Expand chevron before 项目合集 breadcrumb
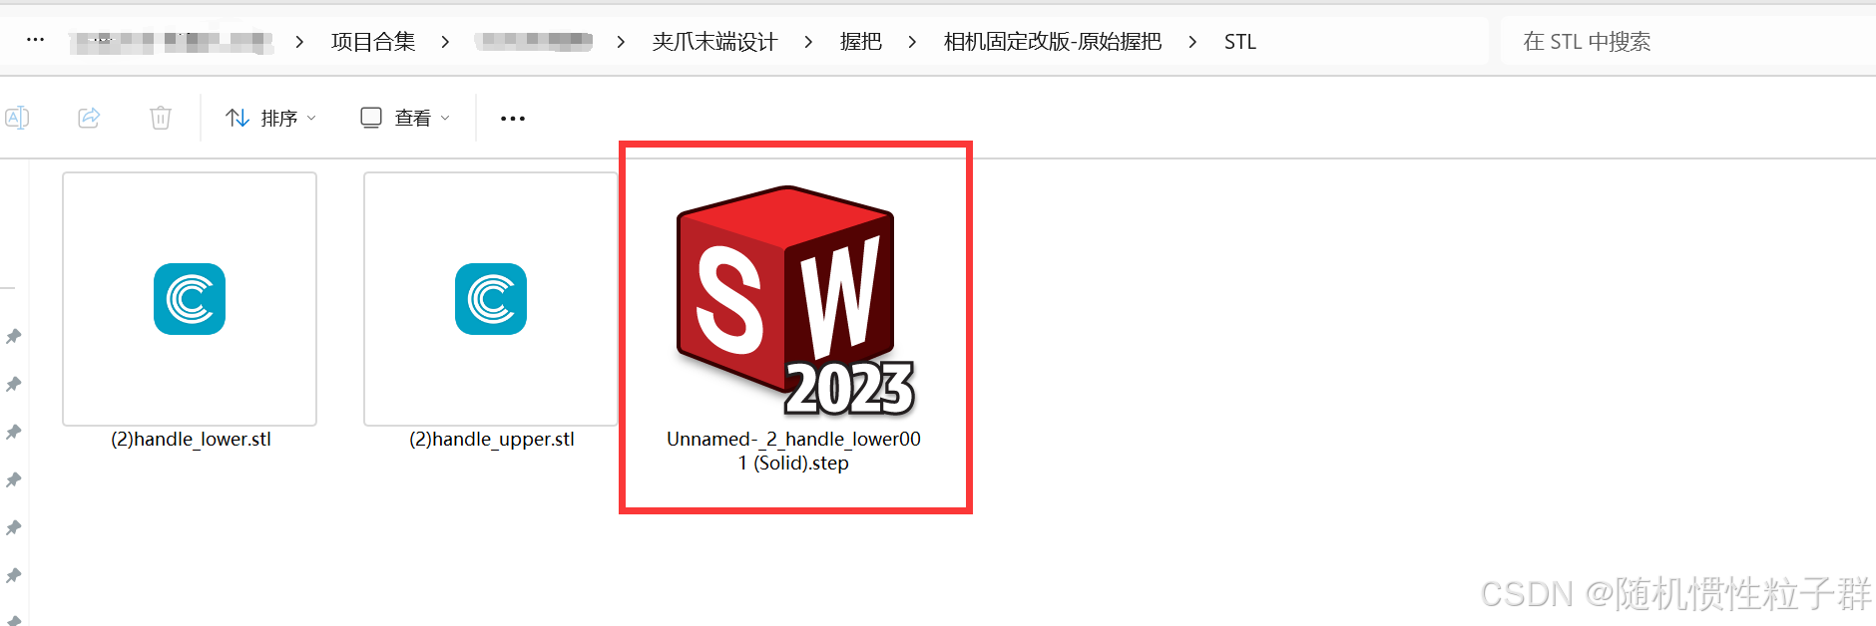Viewport: 1876px width, 626px height. [x=299, y=42]
